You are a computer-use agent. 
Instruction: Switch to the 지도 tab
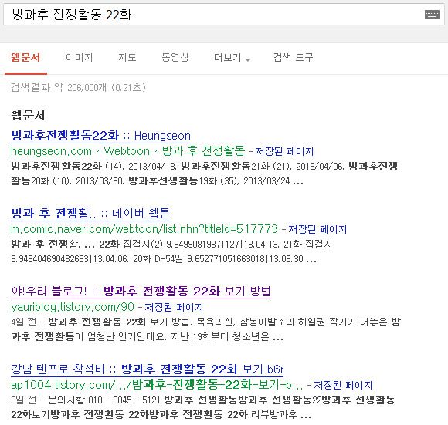tap(127, 58)
